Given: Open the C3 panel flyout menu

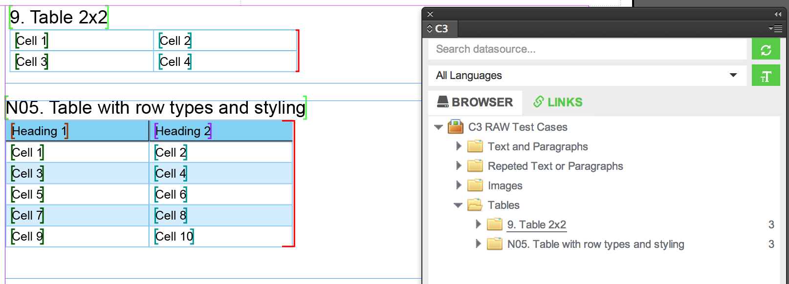Looking at the screenshot, I should pyautogui.click(x=775, y=29).
